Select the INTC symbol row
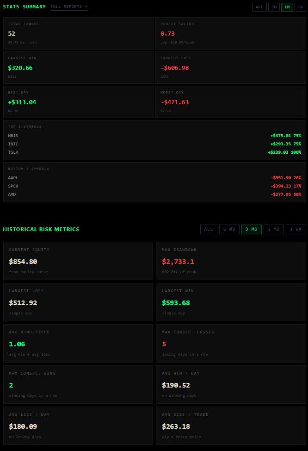The height and width of the screenshot is (451, 308). pyautogui.click(x=154, y=144)
